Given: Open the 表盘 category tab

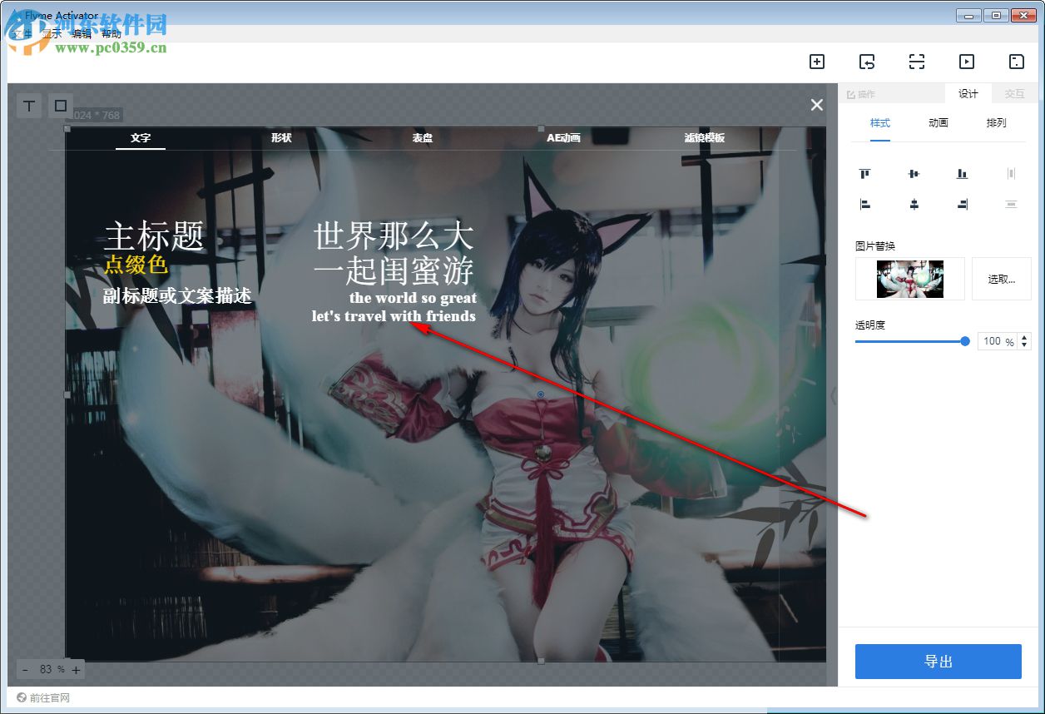Looking at the screenshot, I should (422, 137).
